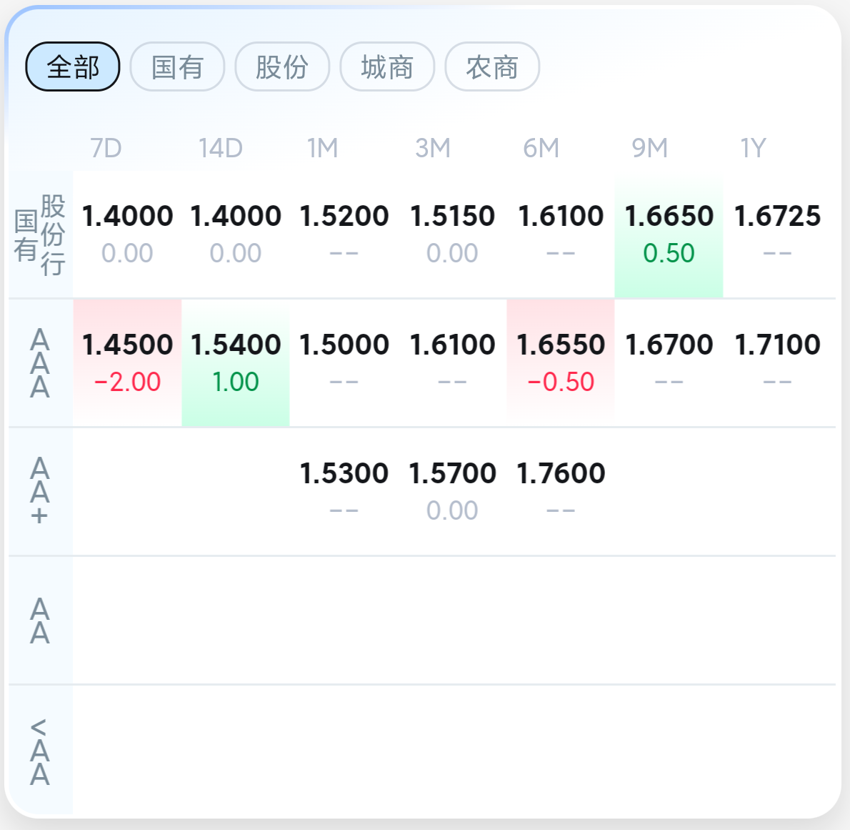The height and width of the screenshot is (830, 850).
Task: Select the 3M tenor header
Action: coord(433,148)
